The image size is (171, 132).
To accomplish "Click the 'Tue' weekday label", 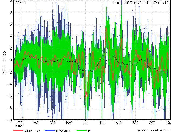I will coord(117,3).
